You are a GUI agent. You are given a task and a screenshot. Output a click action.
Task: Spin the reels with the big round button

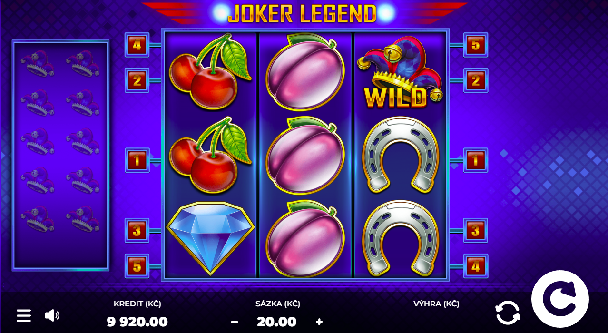pos(560,299)
